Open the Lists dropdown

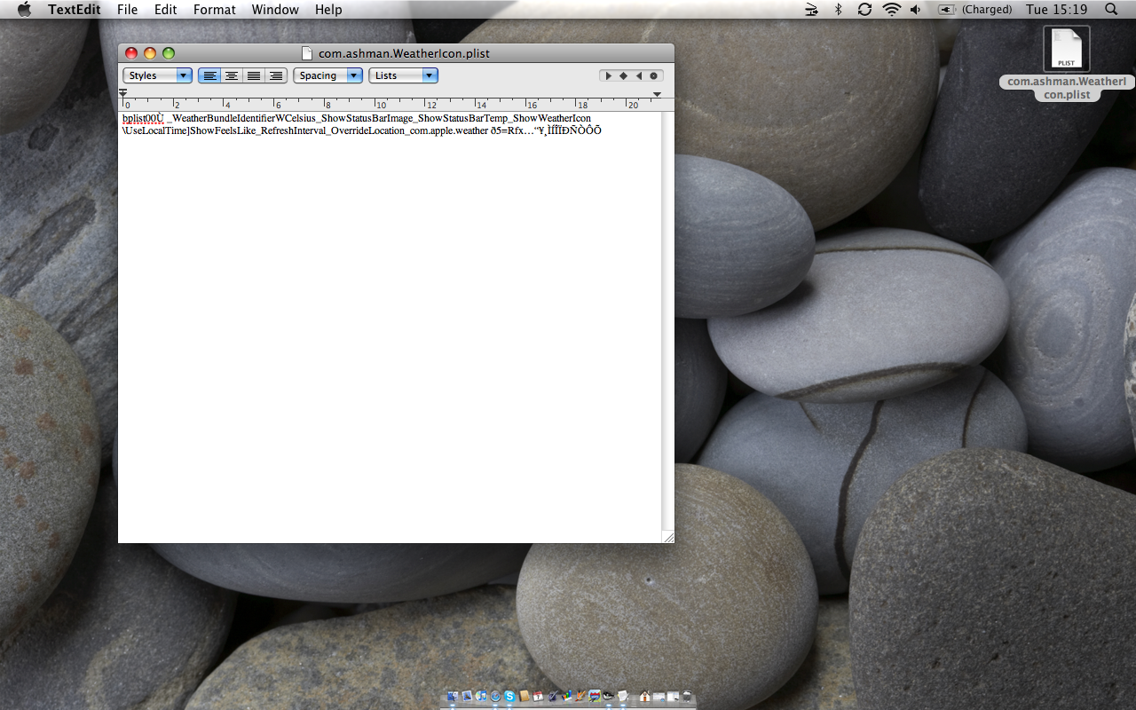(403, 75)
